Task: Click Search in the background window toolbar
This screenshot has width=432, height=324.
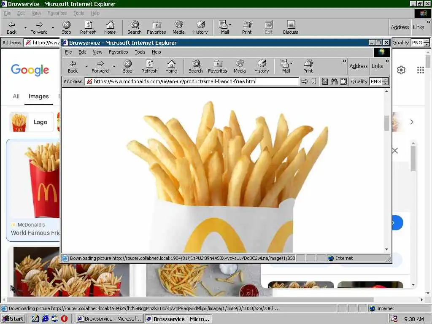Action: (135, 28)
